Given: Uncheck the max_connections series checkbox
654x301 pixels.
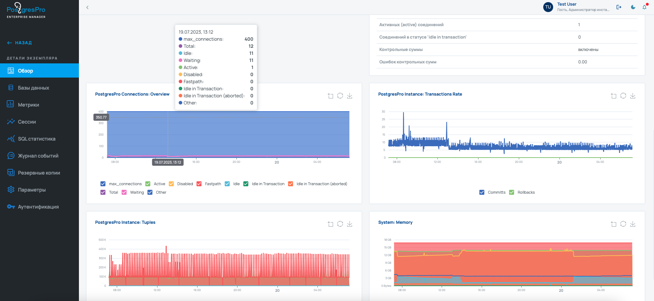Looking at the screenshot, I should click(103, 184).
